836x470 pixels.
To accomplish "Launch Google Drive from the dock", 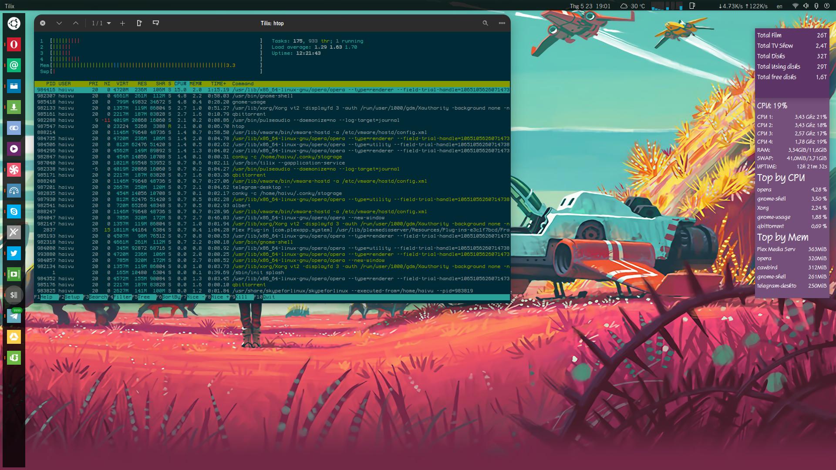I will (x=14, y=337).
